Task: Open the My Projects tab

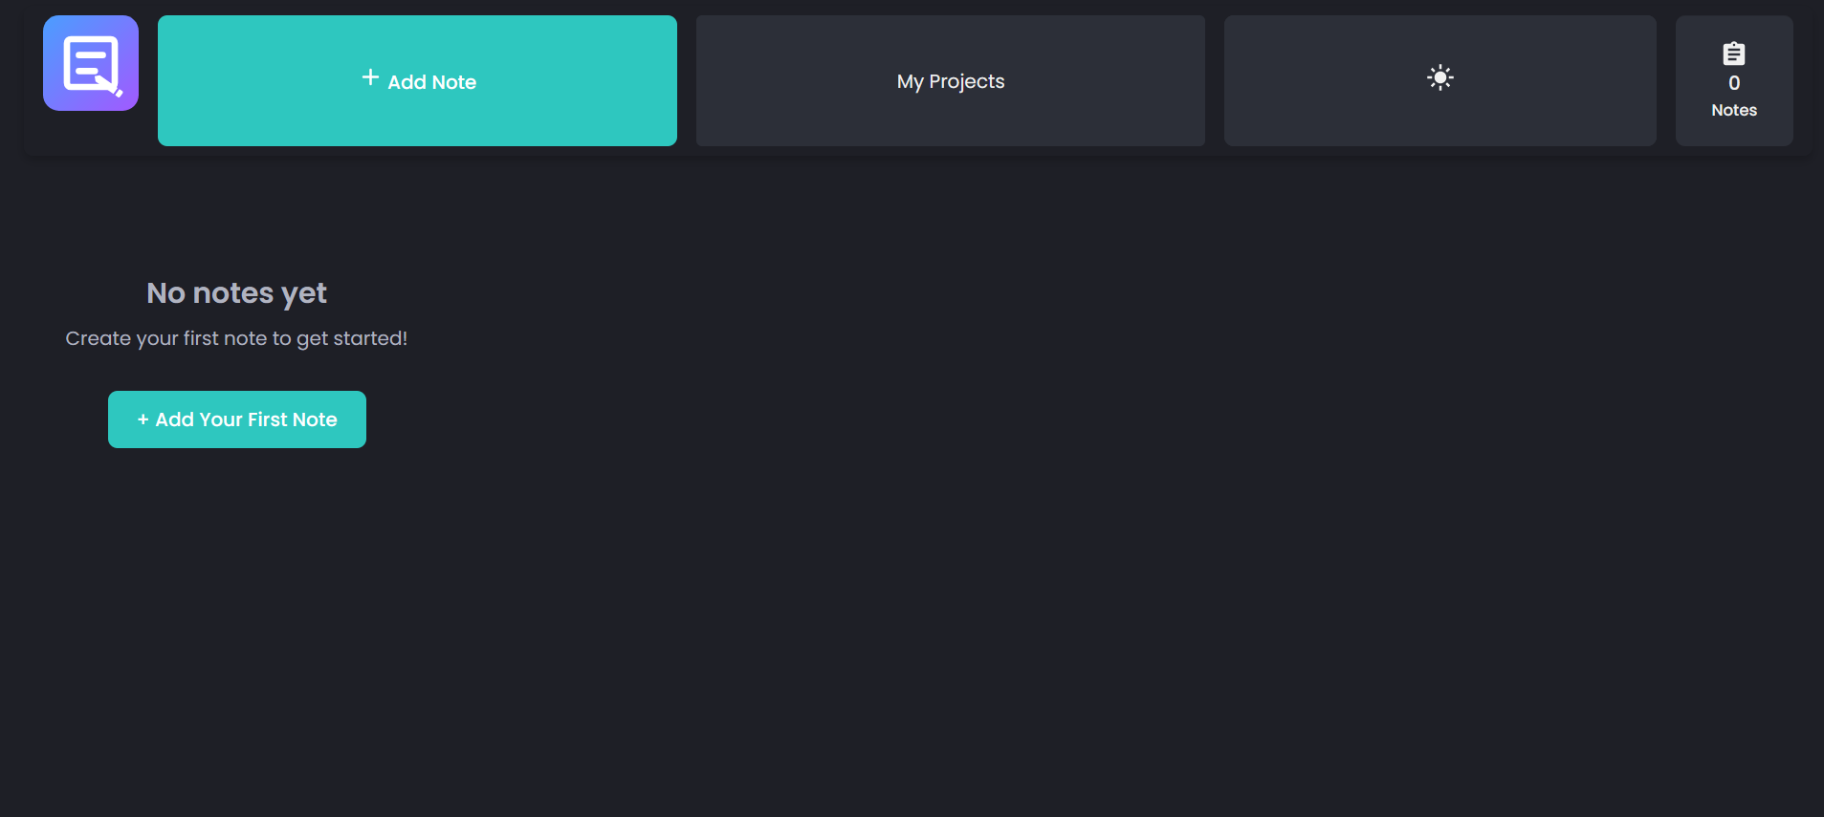Action: (x=950, y=81)
